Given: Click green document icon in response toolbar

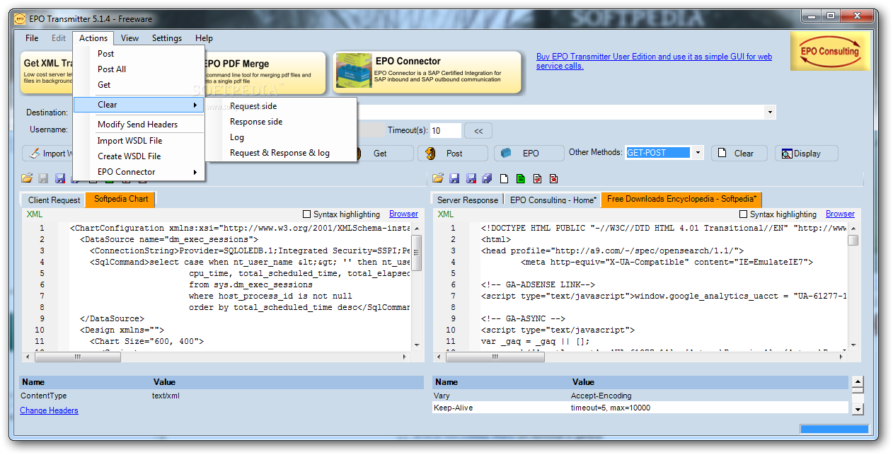Looking at the screenshot, I should coord(521,178).
